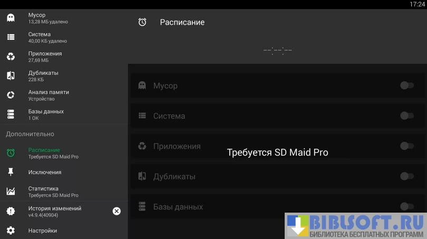Click the schedule time display --:--:--
The width and height of the screenshot is (427, 239).
277,51
